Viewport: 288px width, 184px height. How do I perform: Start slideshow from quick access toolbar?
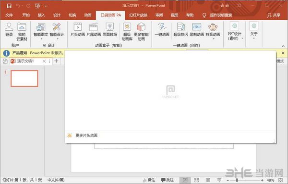(x=37, y=6)
